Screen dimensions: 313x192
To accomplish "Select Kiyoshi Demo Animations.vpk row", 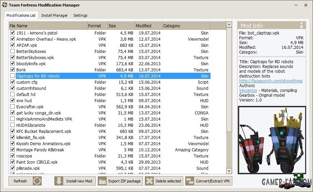I will click(x=109, y=143).
